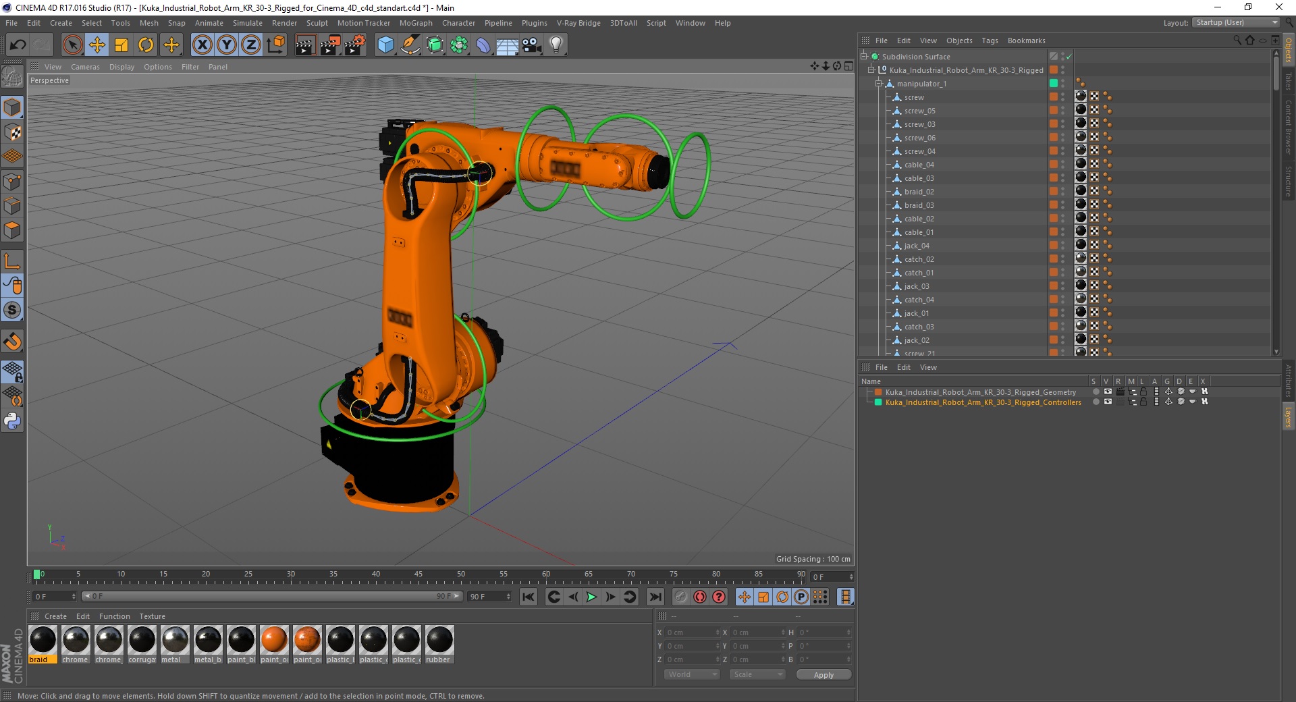Select the orange paint_or material swatch

[x=274, y=645]
